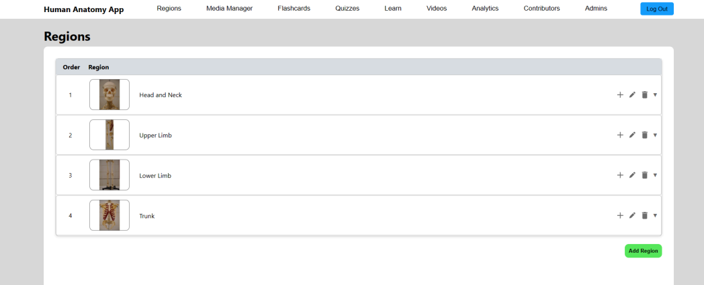Open the Regions nav item
The height and width of the screenshot is (285, 704).
tap(169, 9)
